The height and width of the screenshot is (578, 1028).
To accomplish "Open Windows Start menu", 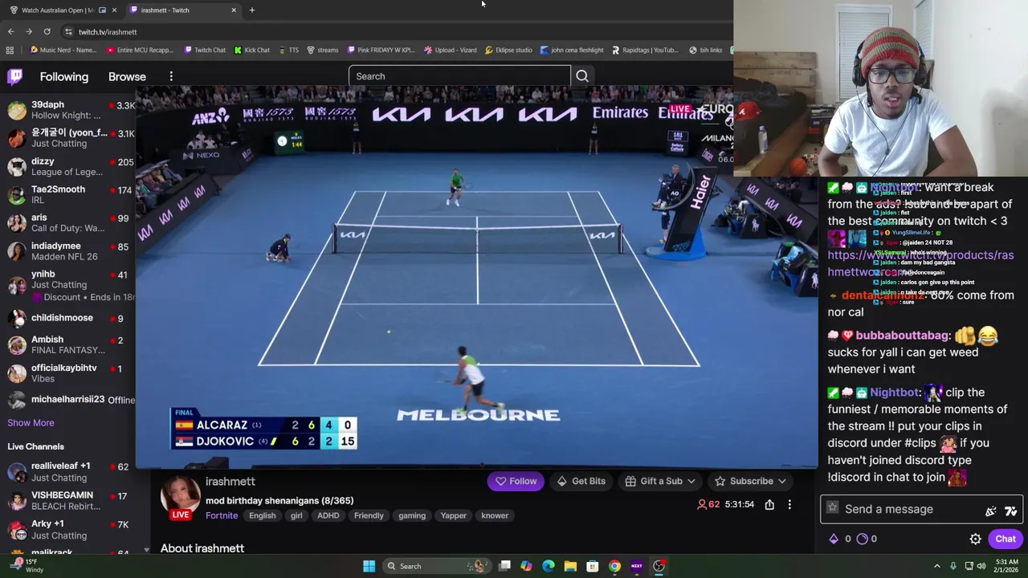I will point(369,566).
